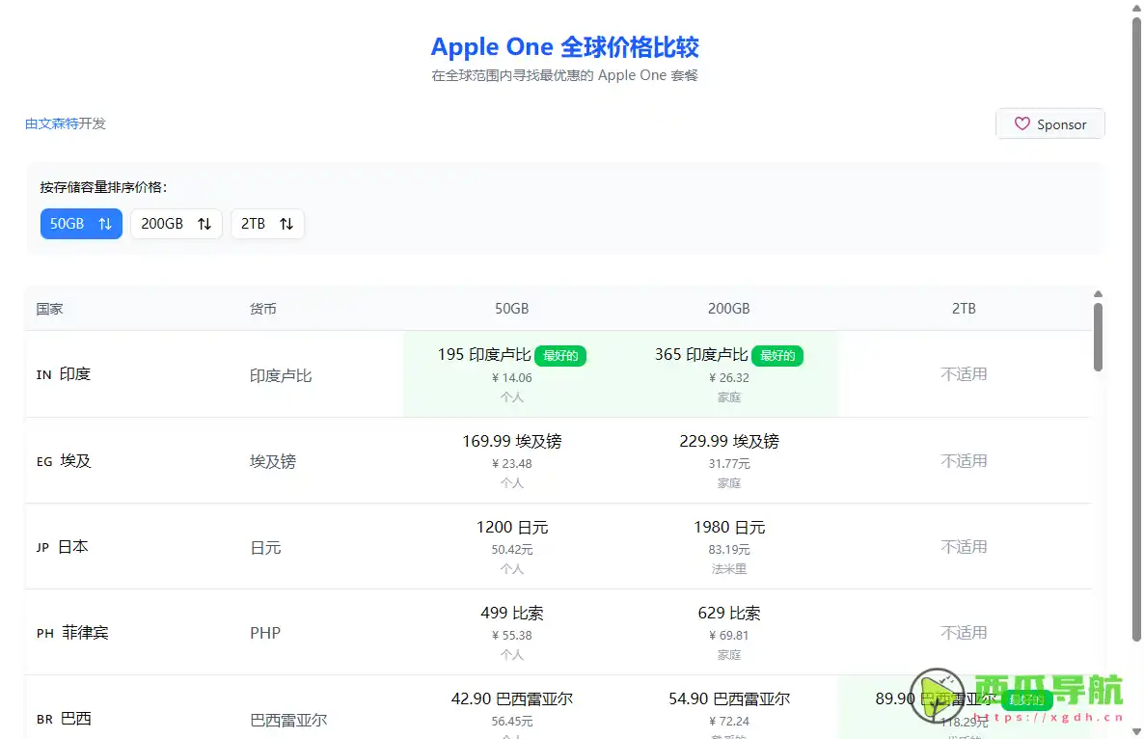Click the sort arrows icon beside 50GB
Image resolution: width=1144 pixels, height=739 pixels.
[x=105, y=224]
